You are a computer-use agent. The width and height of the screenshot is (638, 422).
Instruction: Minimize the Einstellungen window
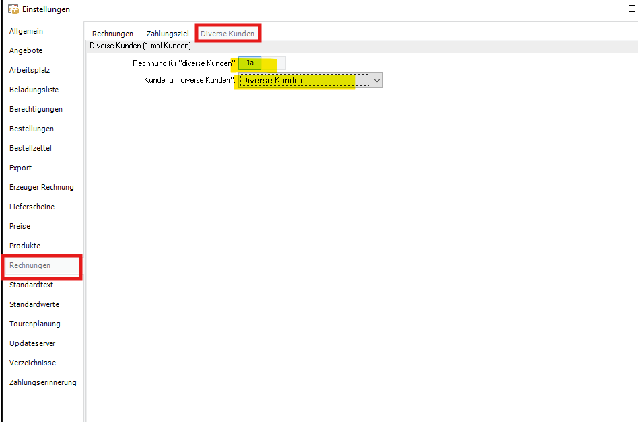point(602,9)
